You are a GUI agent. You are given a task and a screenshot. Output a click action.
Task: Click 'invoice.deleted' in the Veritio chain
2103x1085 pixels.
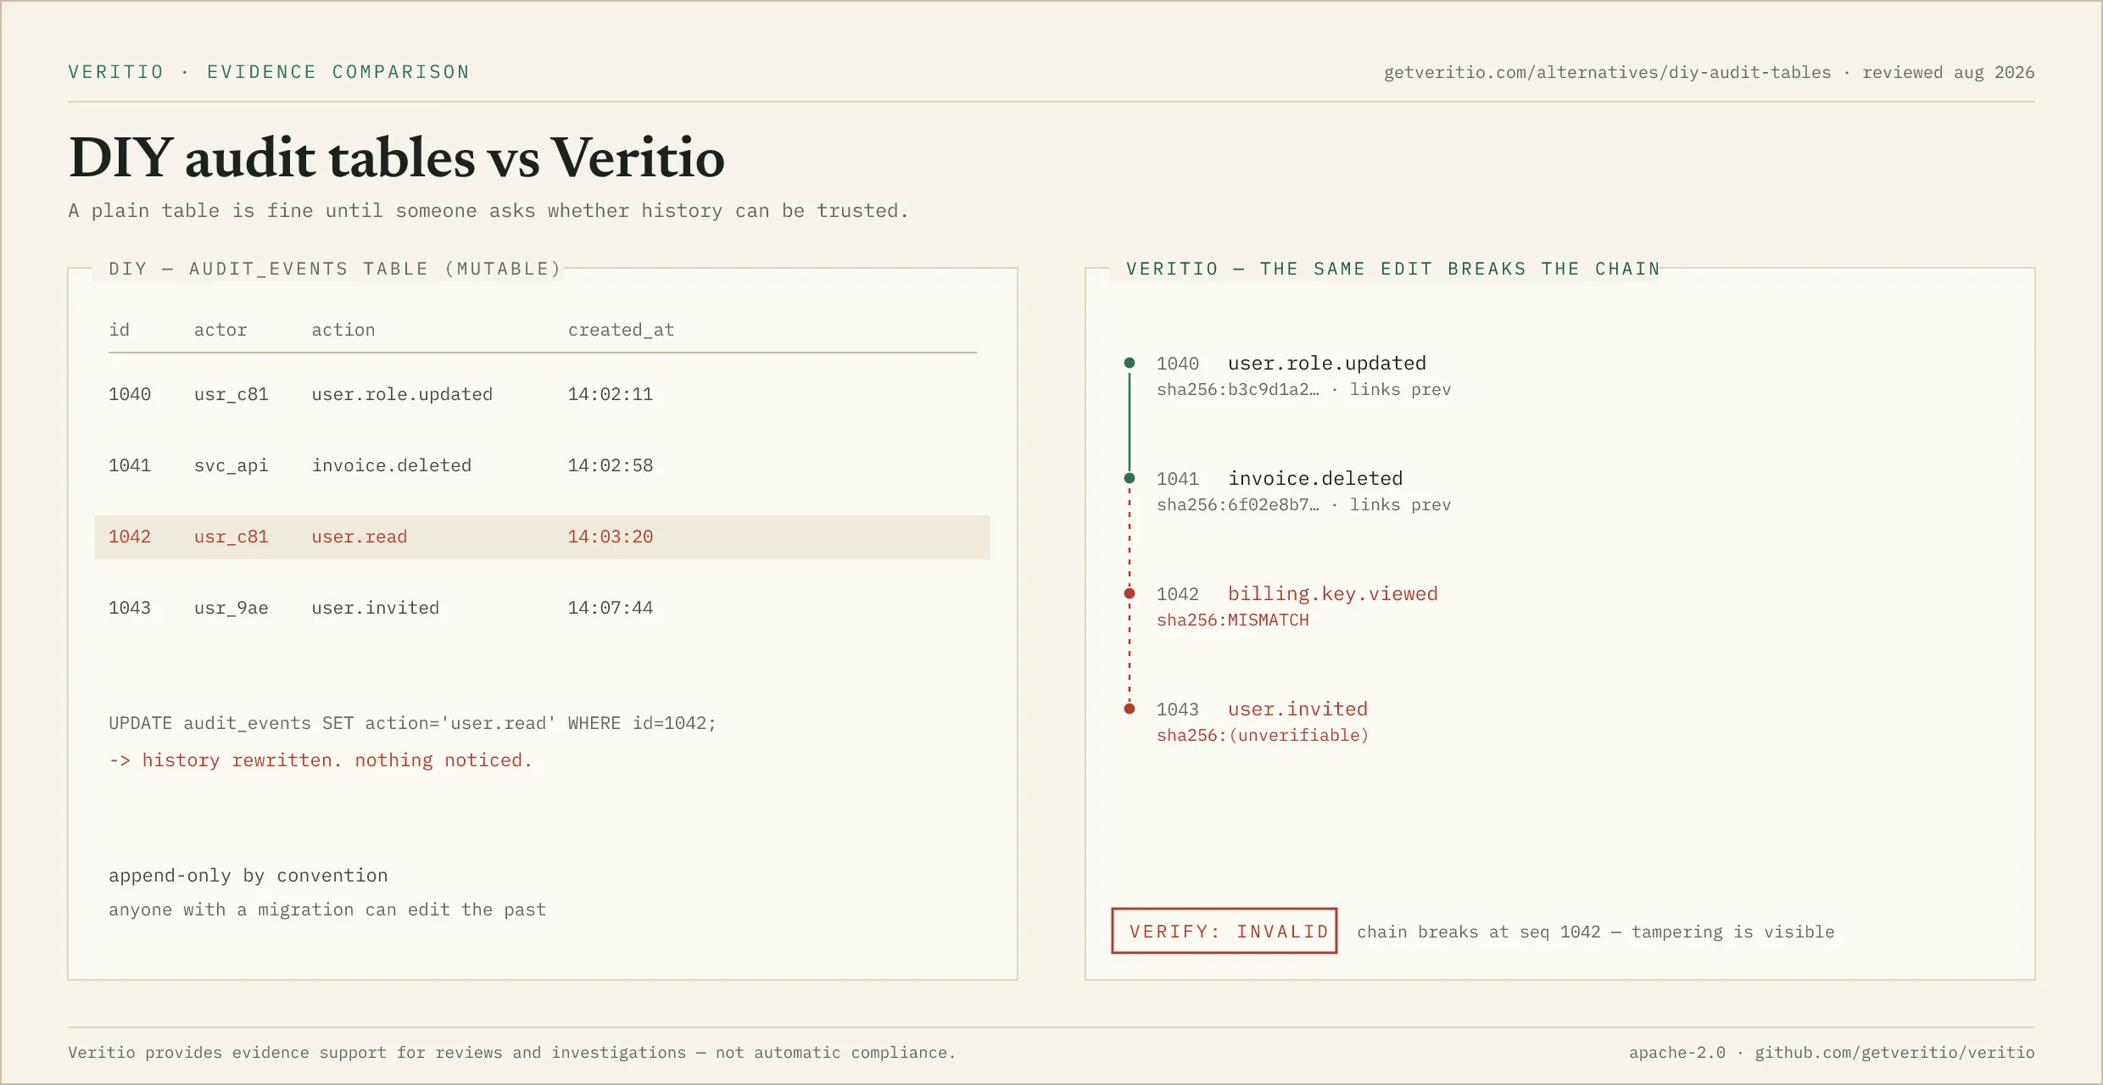coord(1315,478)
